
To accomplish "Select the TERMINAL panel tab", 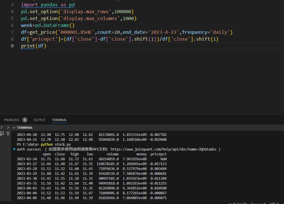I will point(59,120).
